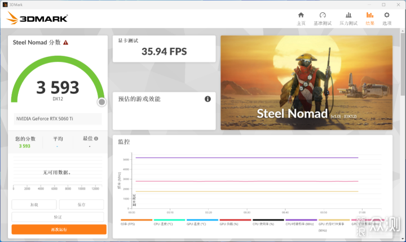Open the 基准测试 benchmarks tab
The image size is (406, 242).
[323, 19]
